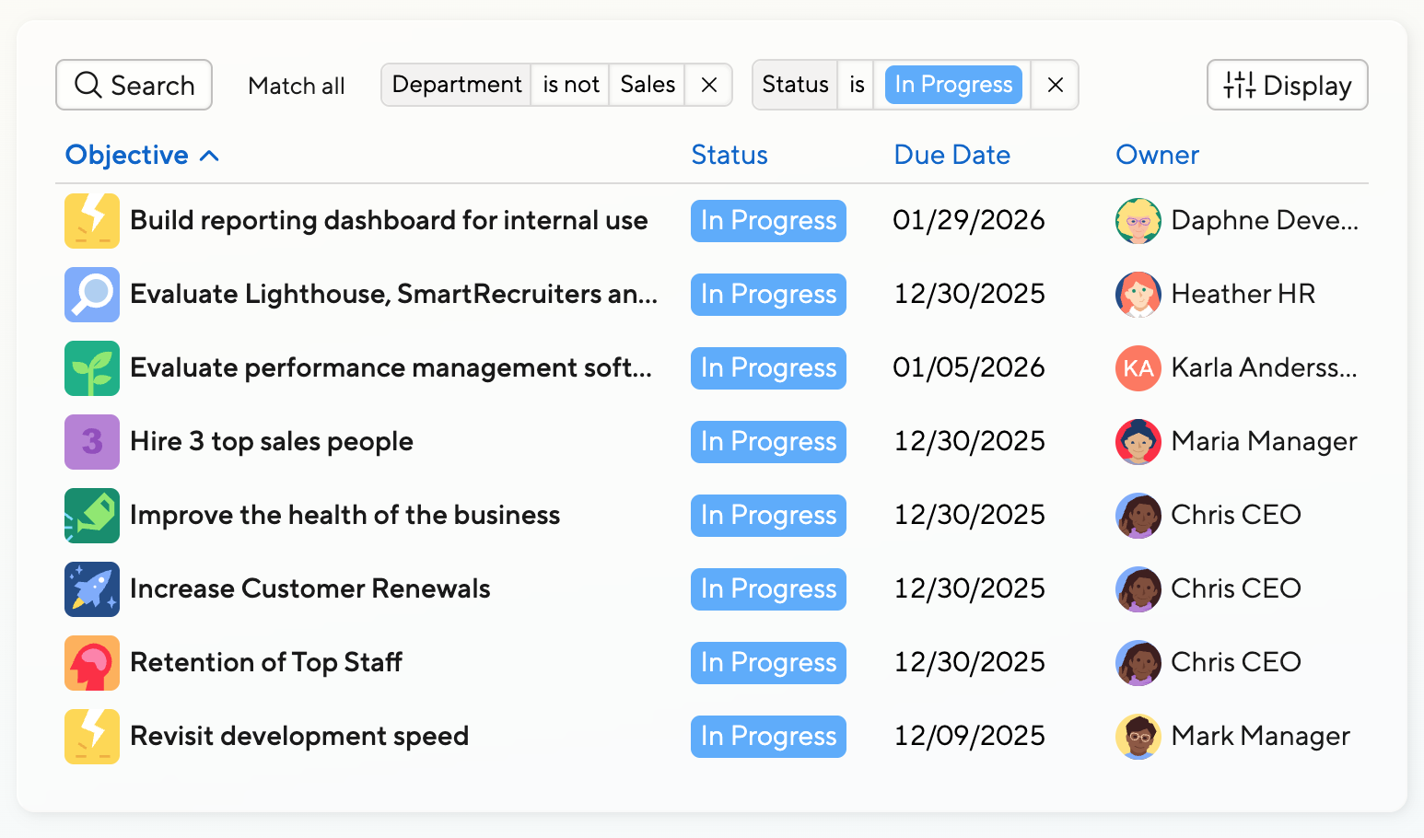Remove the Status is In Progress filter
The width and height of the screenshot is (1424, 838).
click(x=1055, y=85)
